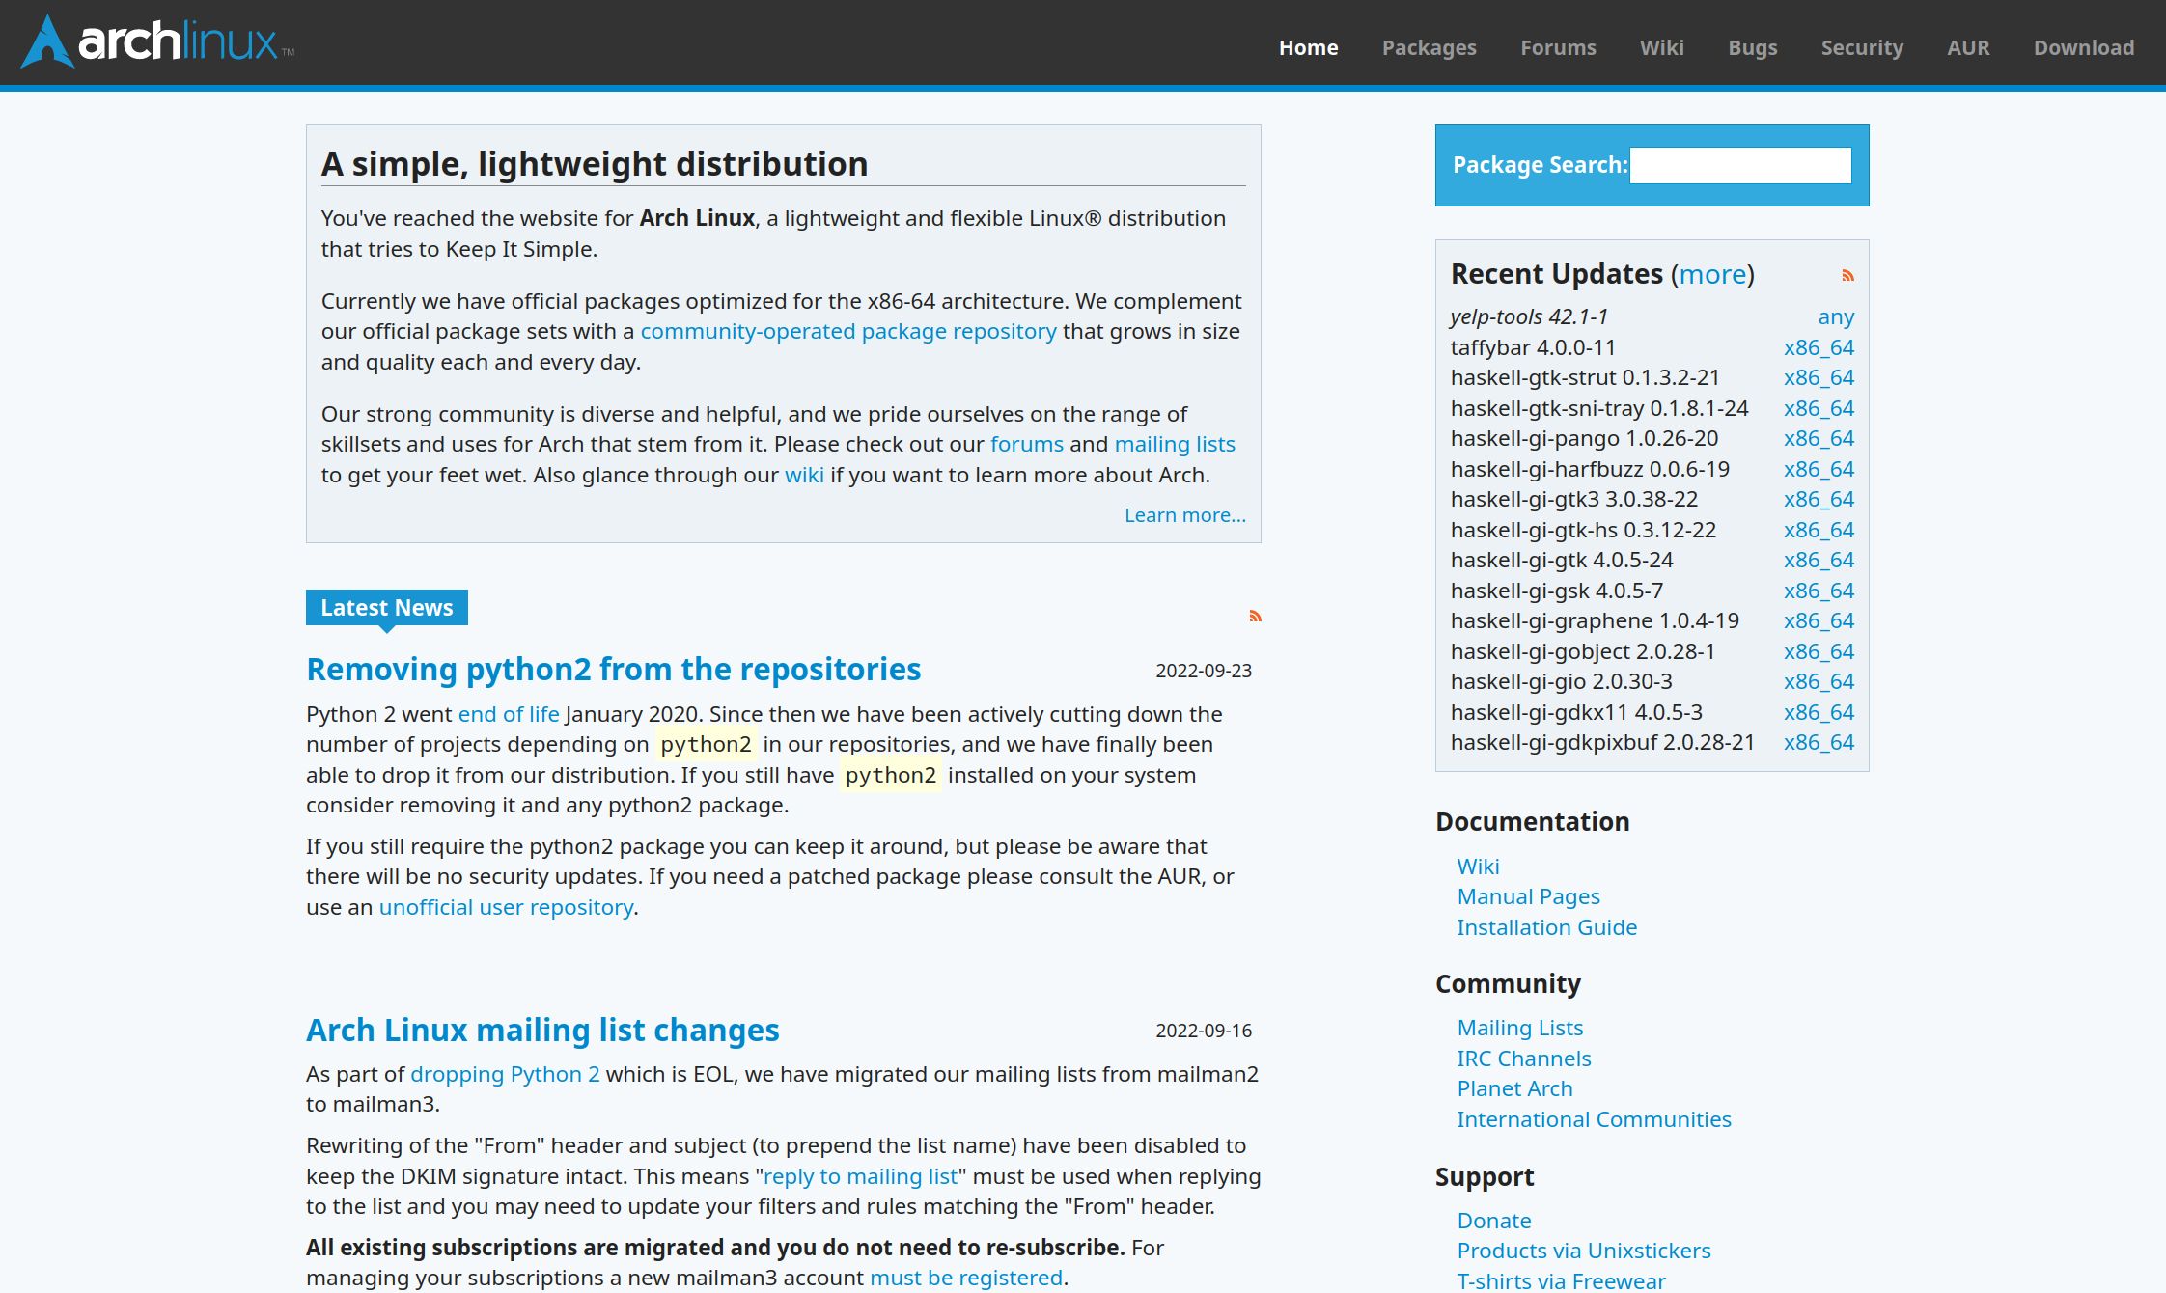The width and height of the screenshot is (2166, 1293).
Task: Click the Wiki navigation tab
Action: [x=1661, y=47]
